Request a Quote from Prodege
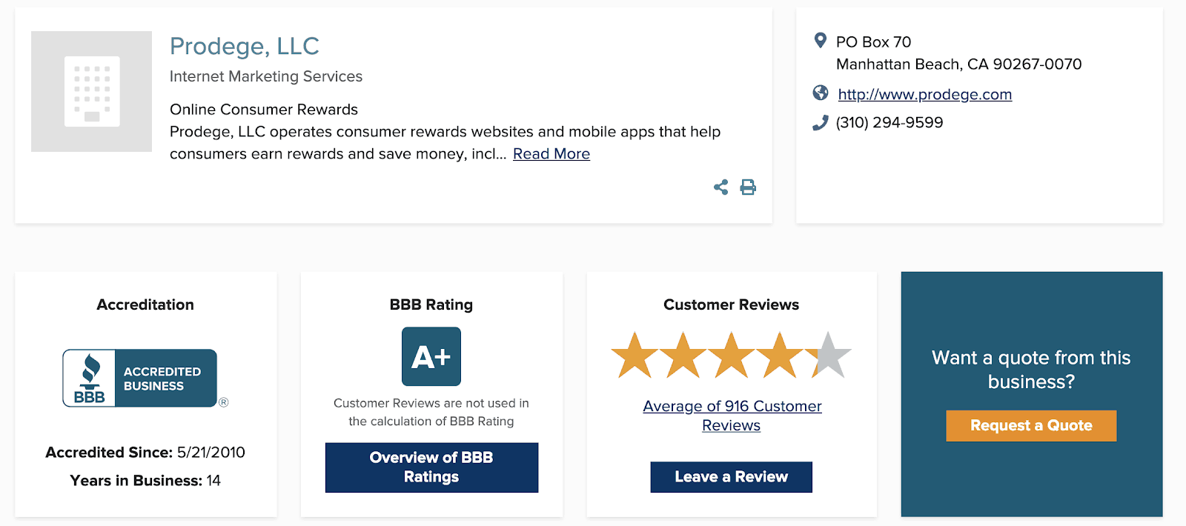This screenshot has height=526, width=1186. point(1030,425)
